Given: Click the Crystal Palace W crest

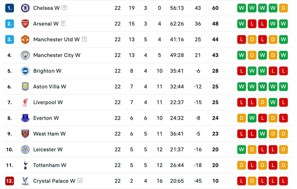Looking at the screenshot, I should (x=25, y=181).
